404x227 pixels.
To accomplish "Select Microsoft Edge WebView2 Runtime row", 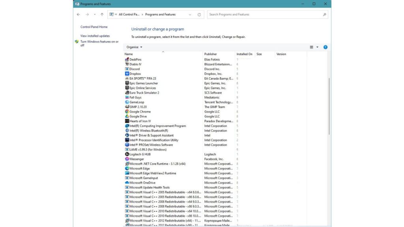I will (x=215, y=173).
